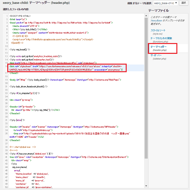
Task: Click the nav id="gnav" line
Action: coord(69,157)
